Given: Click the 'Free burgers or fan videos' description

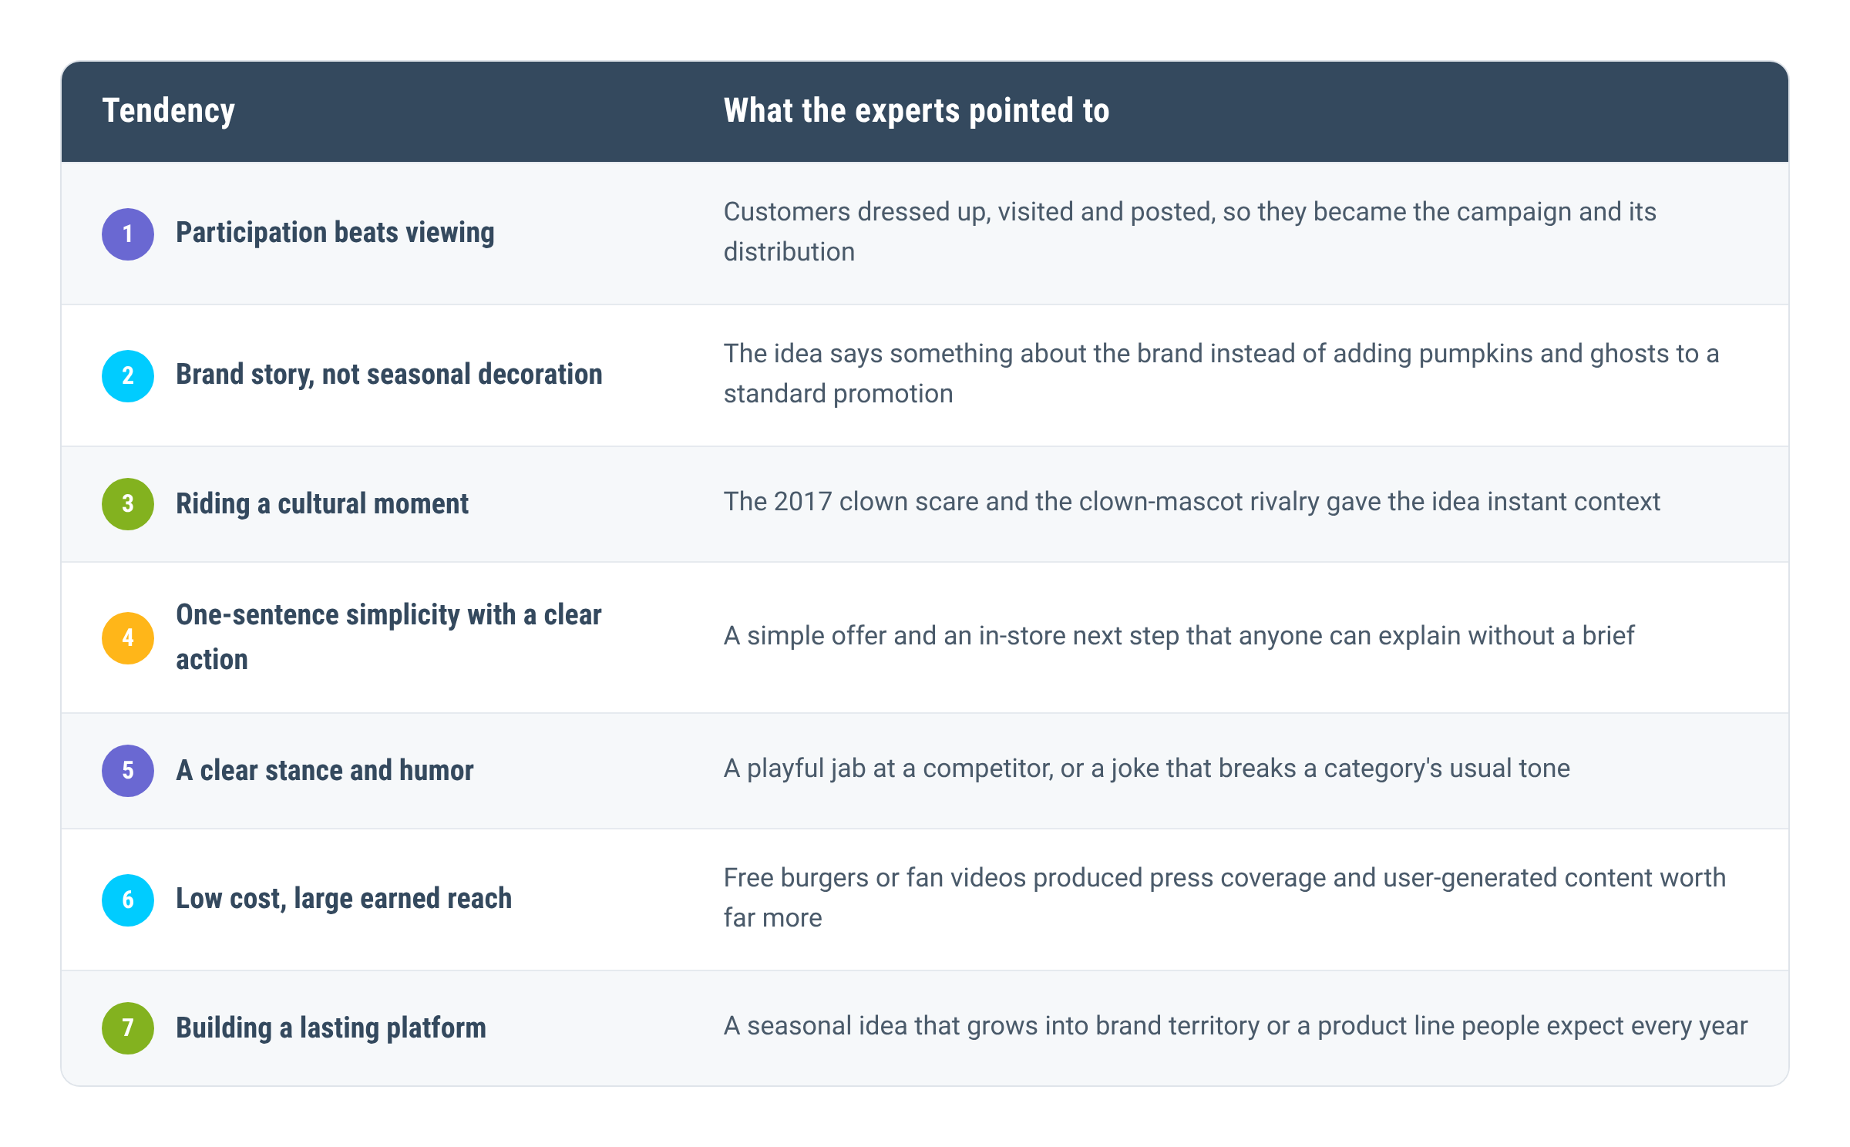Looking at the screenshot, I should point(1224,897).
